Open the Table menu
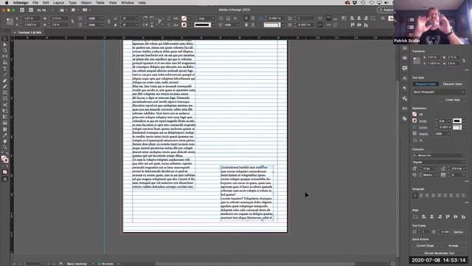The width and height of the screenshot is (472, 266). click(100, 3)
